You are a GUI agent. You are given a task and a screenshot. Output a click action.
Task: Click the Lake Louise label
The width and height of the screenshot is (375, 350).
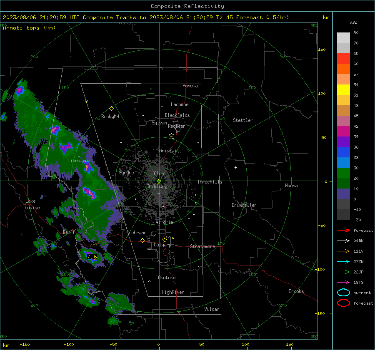click(x=32, y=204)
